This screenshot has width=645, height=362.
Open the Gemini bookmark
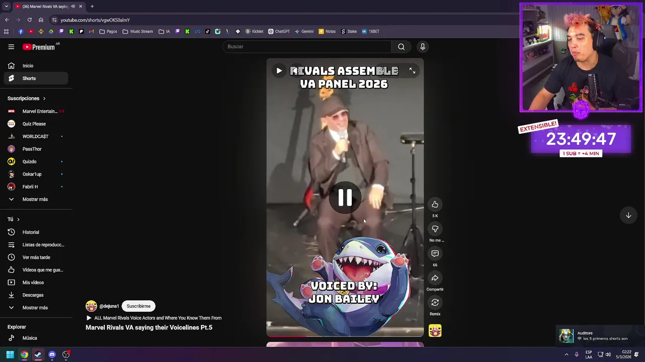[x=304, y=31]
